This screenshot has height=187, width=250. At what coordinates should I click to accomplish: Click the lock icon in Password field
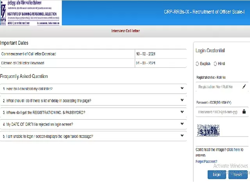(244, 111)
